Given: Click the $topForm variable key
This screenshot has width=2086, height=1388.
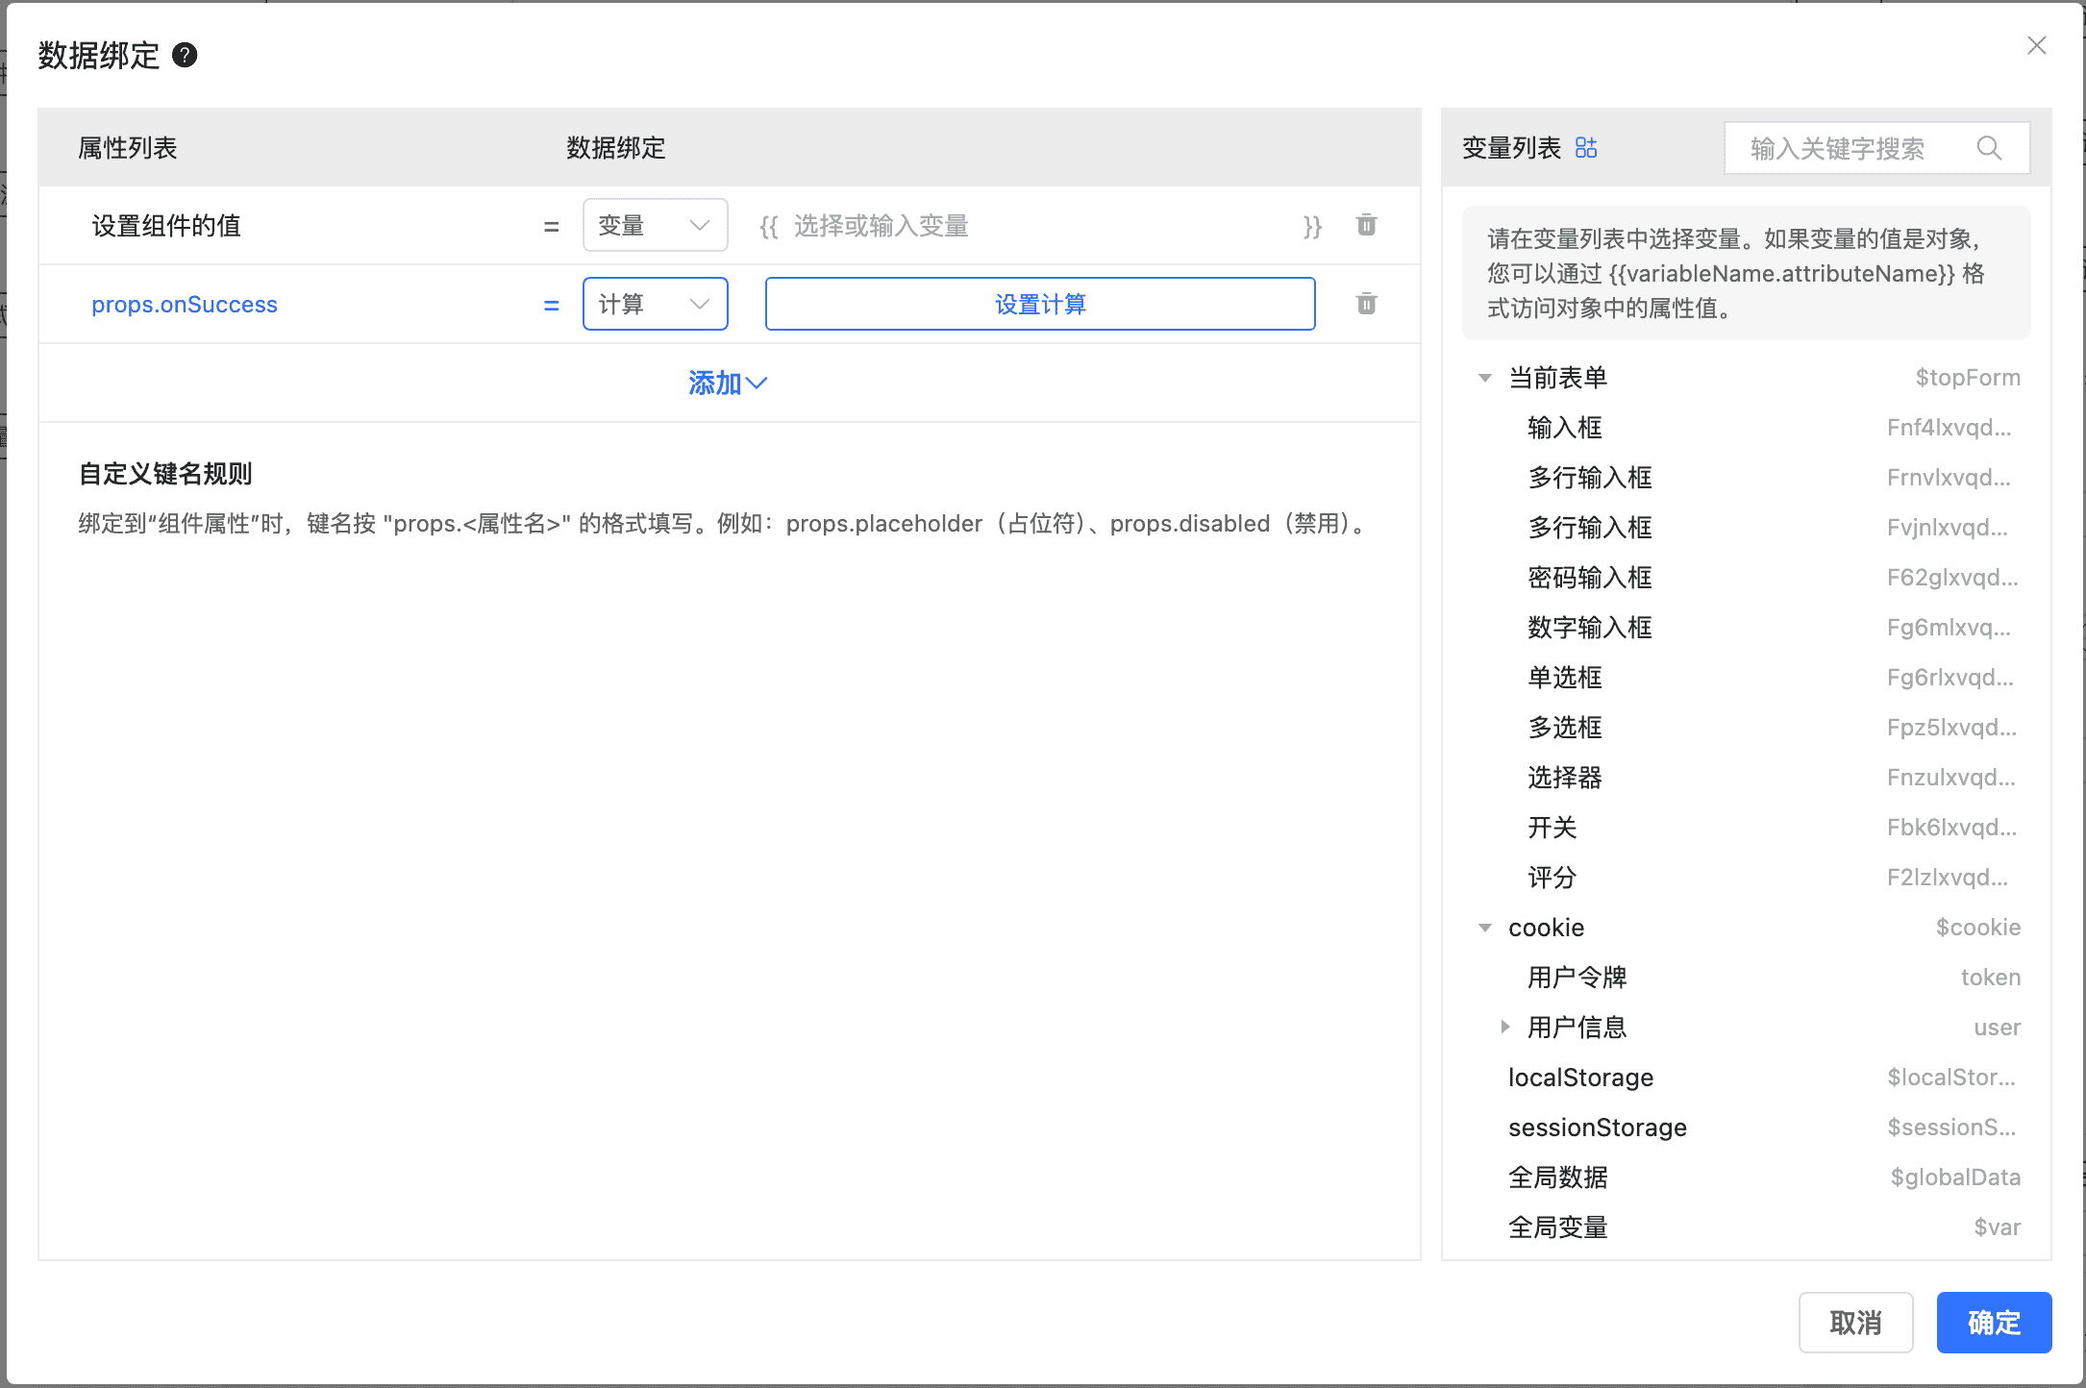Looking at the screenshot, I should pyautogui.click(x=1968, y=378).
